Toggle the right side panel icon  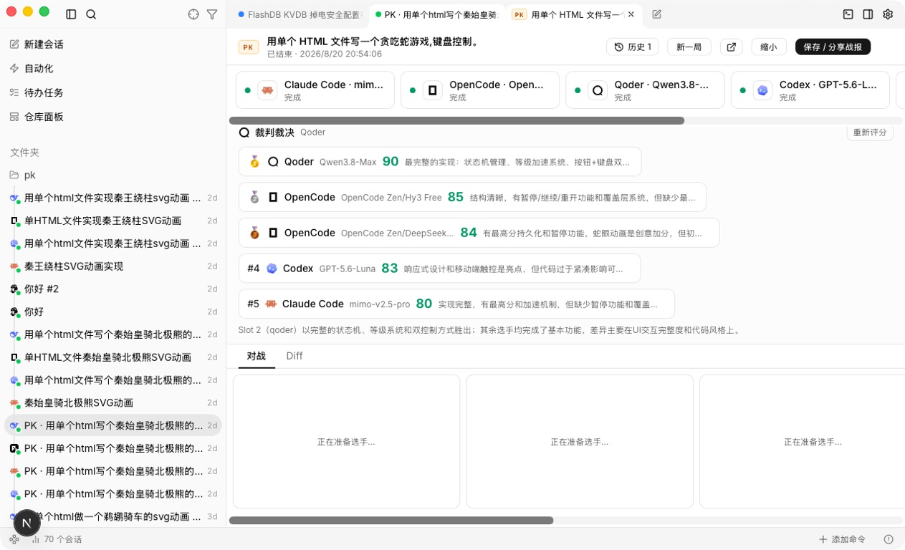(x=868, y=14)
